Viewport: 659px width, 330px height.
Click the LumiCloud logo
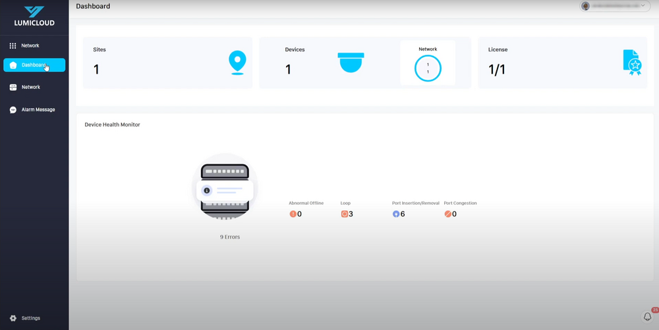[x=34, y=16]
